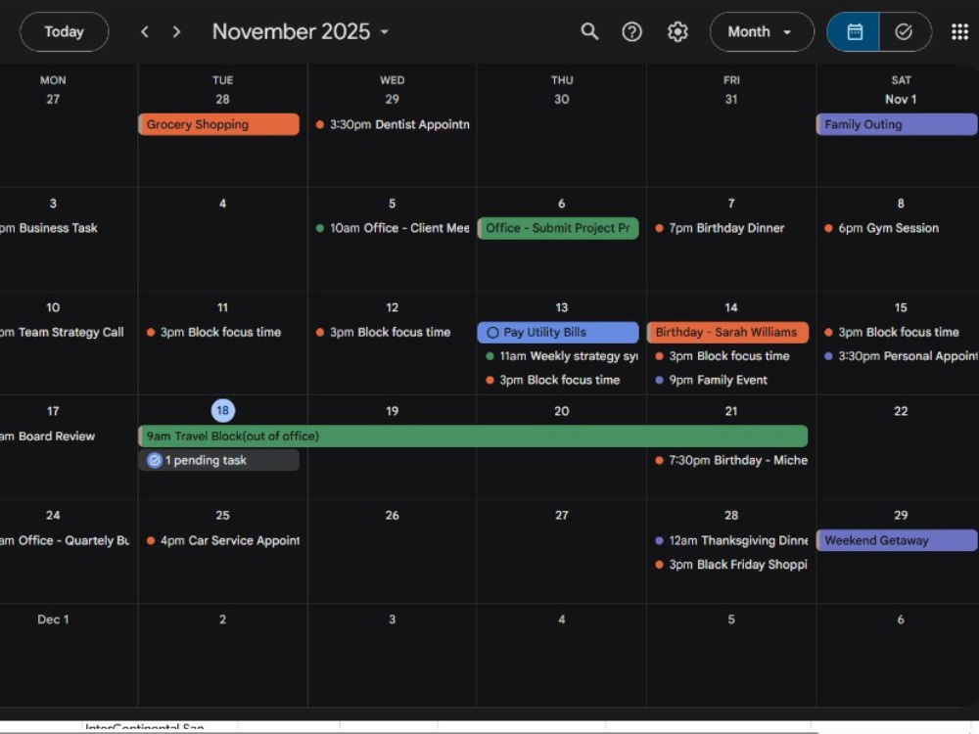Select date number 27 in Thursday column
The image size is (979, 734).
point(561,515)
